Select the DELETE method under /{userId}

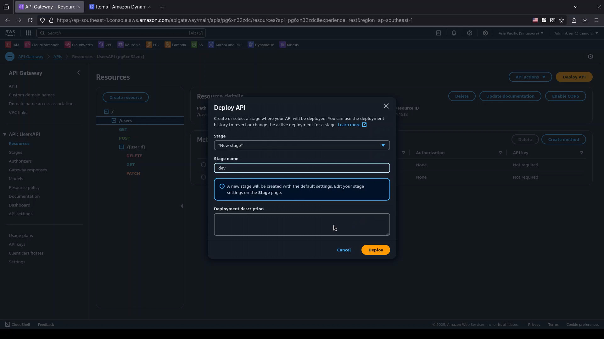134,156
